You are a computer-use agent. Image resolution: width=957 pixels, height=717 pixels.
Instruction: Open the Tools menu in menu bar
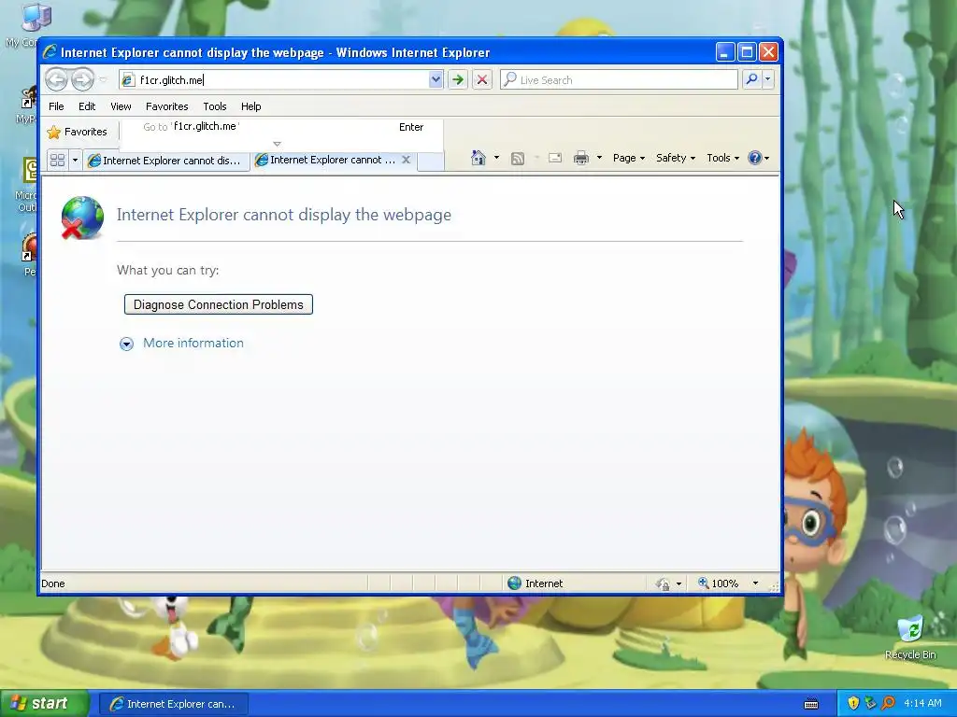pyautogui.click(x=215, y=106)
